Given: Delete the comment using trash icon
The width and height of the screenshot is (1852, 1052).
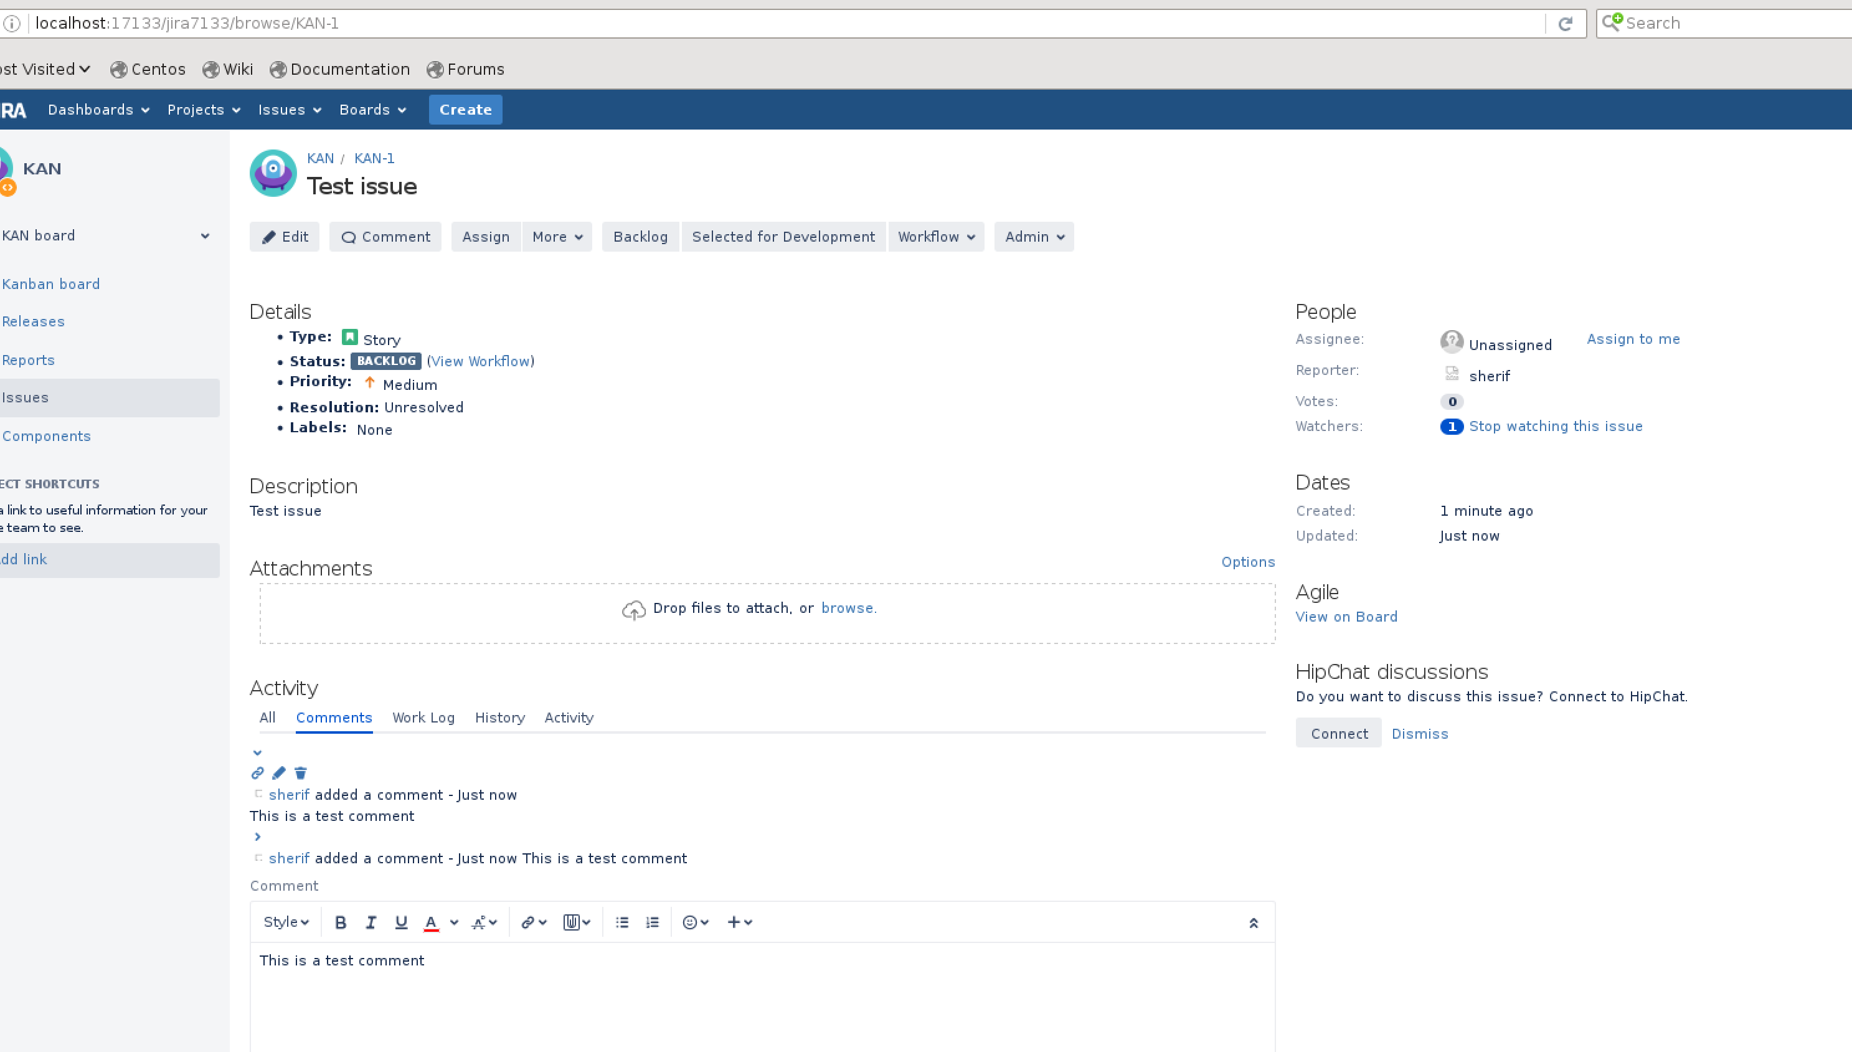Looking at the screenshot, I should click(301, 773).
